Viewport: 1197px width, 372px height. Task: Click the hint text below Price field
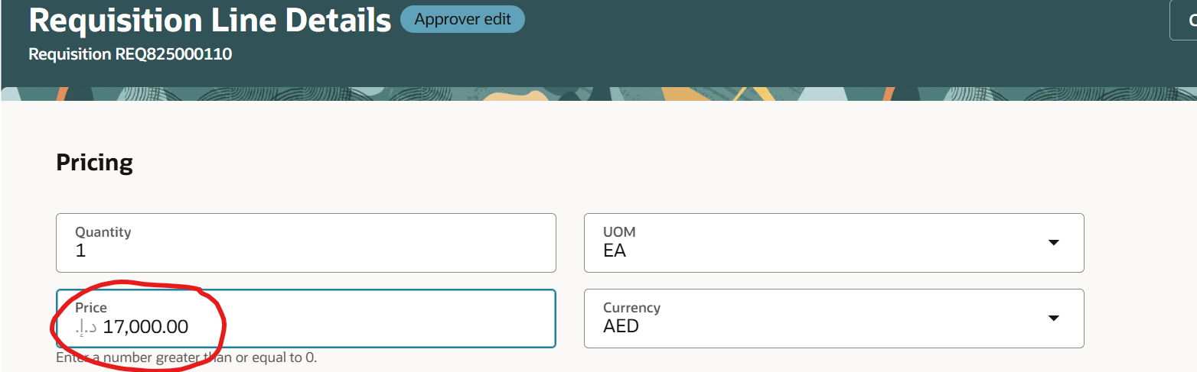click(186, 357)
